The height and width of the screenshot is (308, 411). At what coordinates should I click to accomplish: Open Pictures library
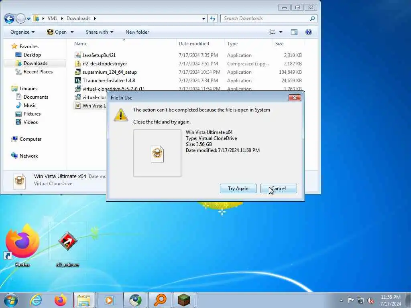pyautogui.click(x=32, y=113)
